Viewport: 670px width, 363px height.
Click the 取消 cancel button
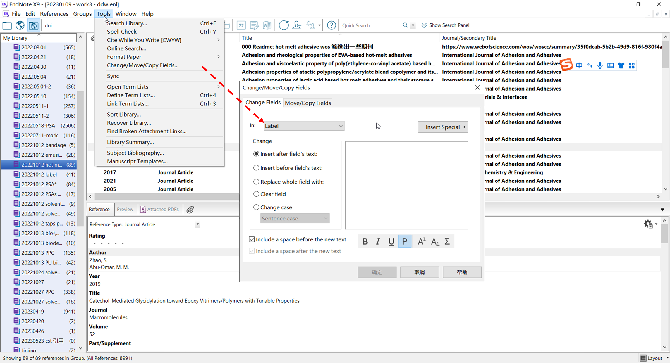(419, 272)
